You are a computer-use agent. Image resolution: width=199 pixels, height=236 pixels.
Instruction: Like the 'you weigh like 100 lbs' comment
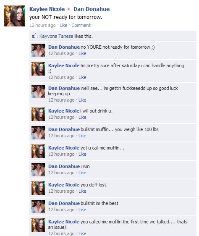point(82,136)
